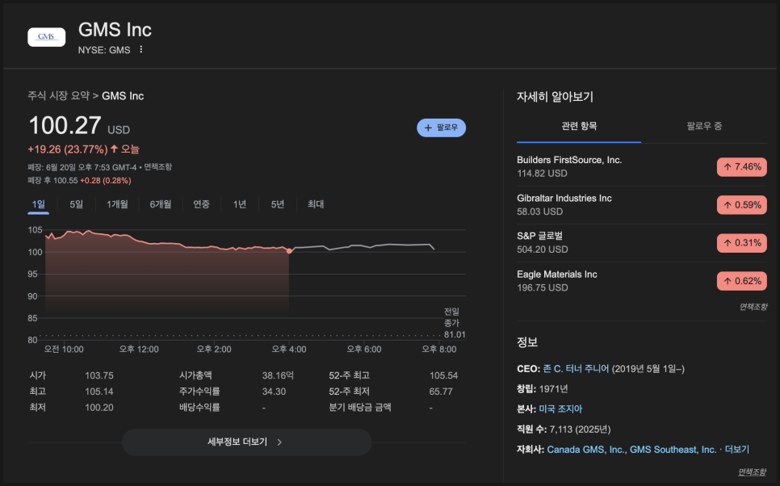Click the after-hours price 100.55

tap(65, 181)
